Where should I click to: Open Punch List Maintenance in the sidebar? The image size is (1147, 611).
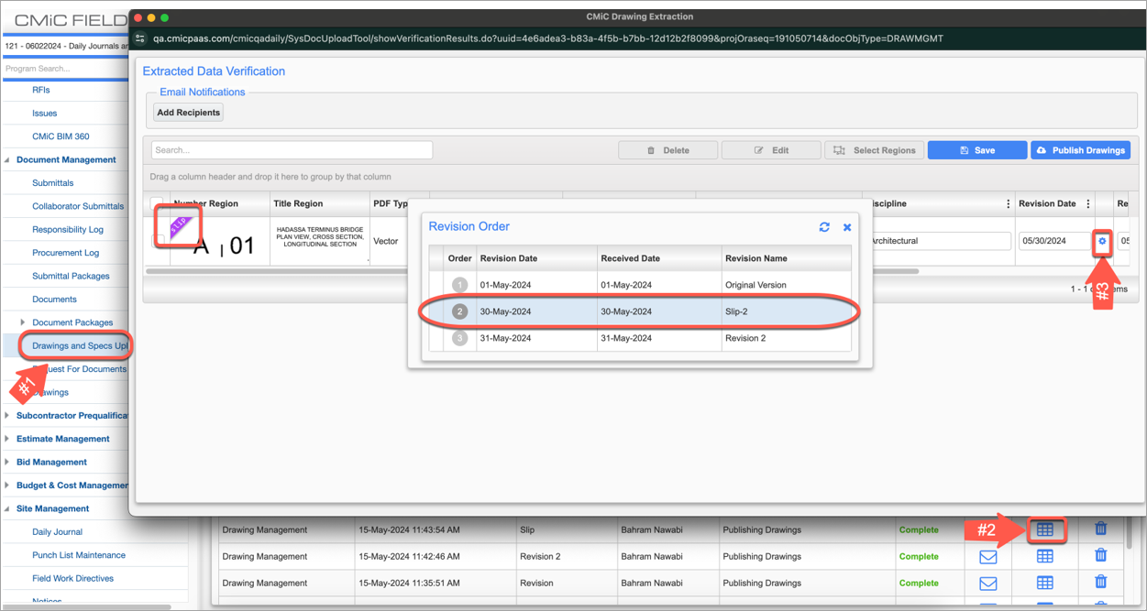(79, 555)
